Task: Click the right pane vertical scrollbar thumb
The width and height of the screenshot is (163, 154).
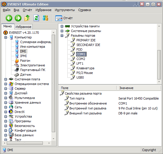Action: pos(159,65)
